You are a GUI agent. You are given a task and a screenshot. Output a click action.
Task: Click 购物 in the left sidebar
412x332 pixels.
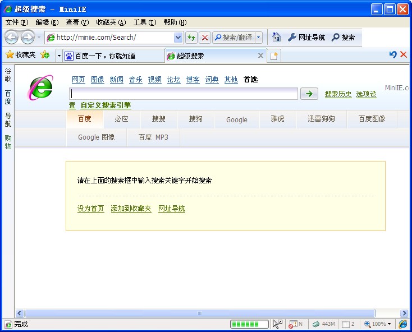tap(8, 142)
